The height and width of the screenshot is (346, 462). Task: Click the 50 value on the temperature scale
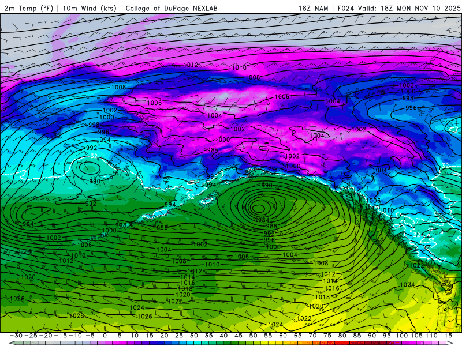click(x=253, y=336)
